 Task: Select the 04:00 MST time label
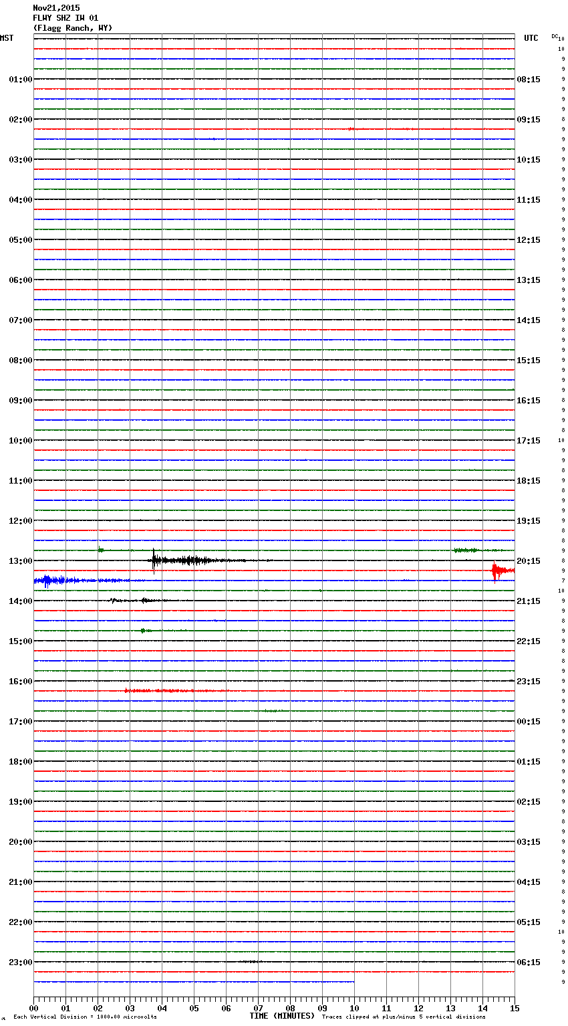click(20, 200)
